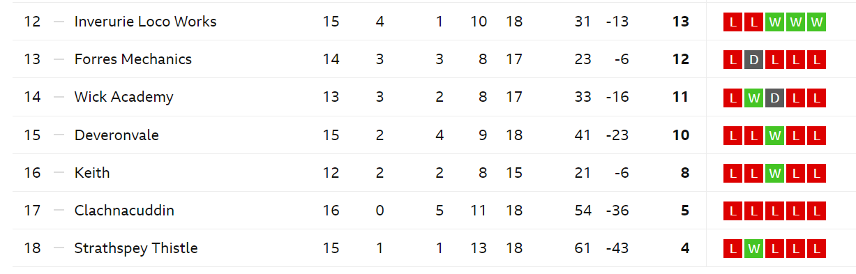The height and width of the screenshot is (274, 856).
Task: Click the green W form badge for Keith
Action: click(774, 173)
